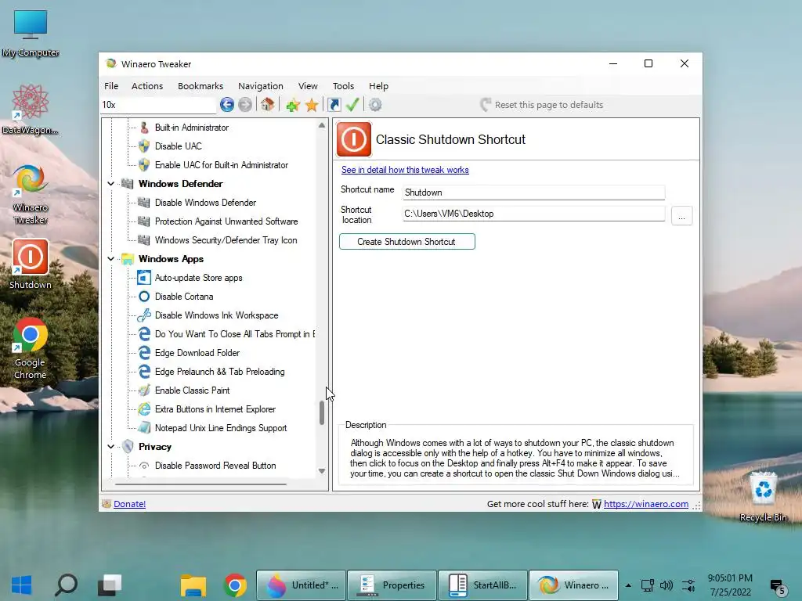Image resolution: width=802 pixels, height=601 pixels.
Task: Select Edge Download Folder item
Action: [197, 353]
